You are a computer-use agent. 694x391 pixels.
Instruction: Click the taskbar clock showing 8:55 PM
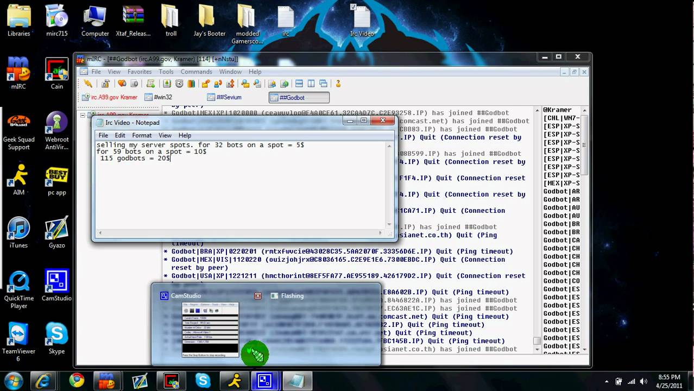click(668, 381)
